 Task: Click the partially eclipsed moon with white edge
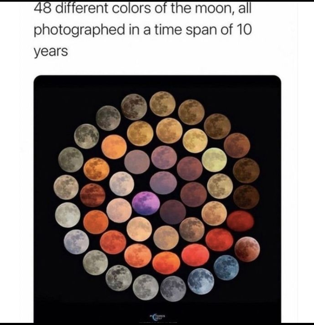247,249
